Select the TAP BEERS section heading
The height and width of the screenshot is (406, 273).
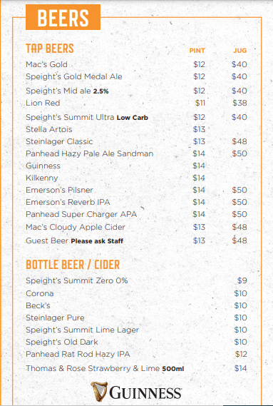[50, 49]
